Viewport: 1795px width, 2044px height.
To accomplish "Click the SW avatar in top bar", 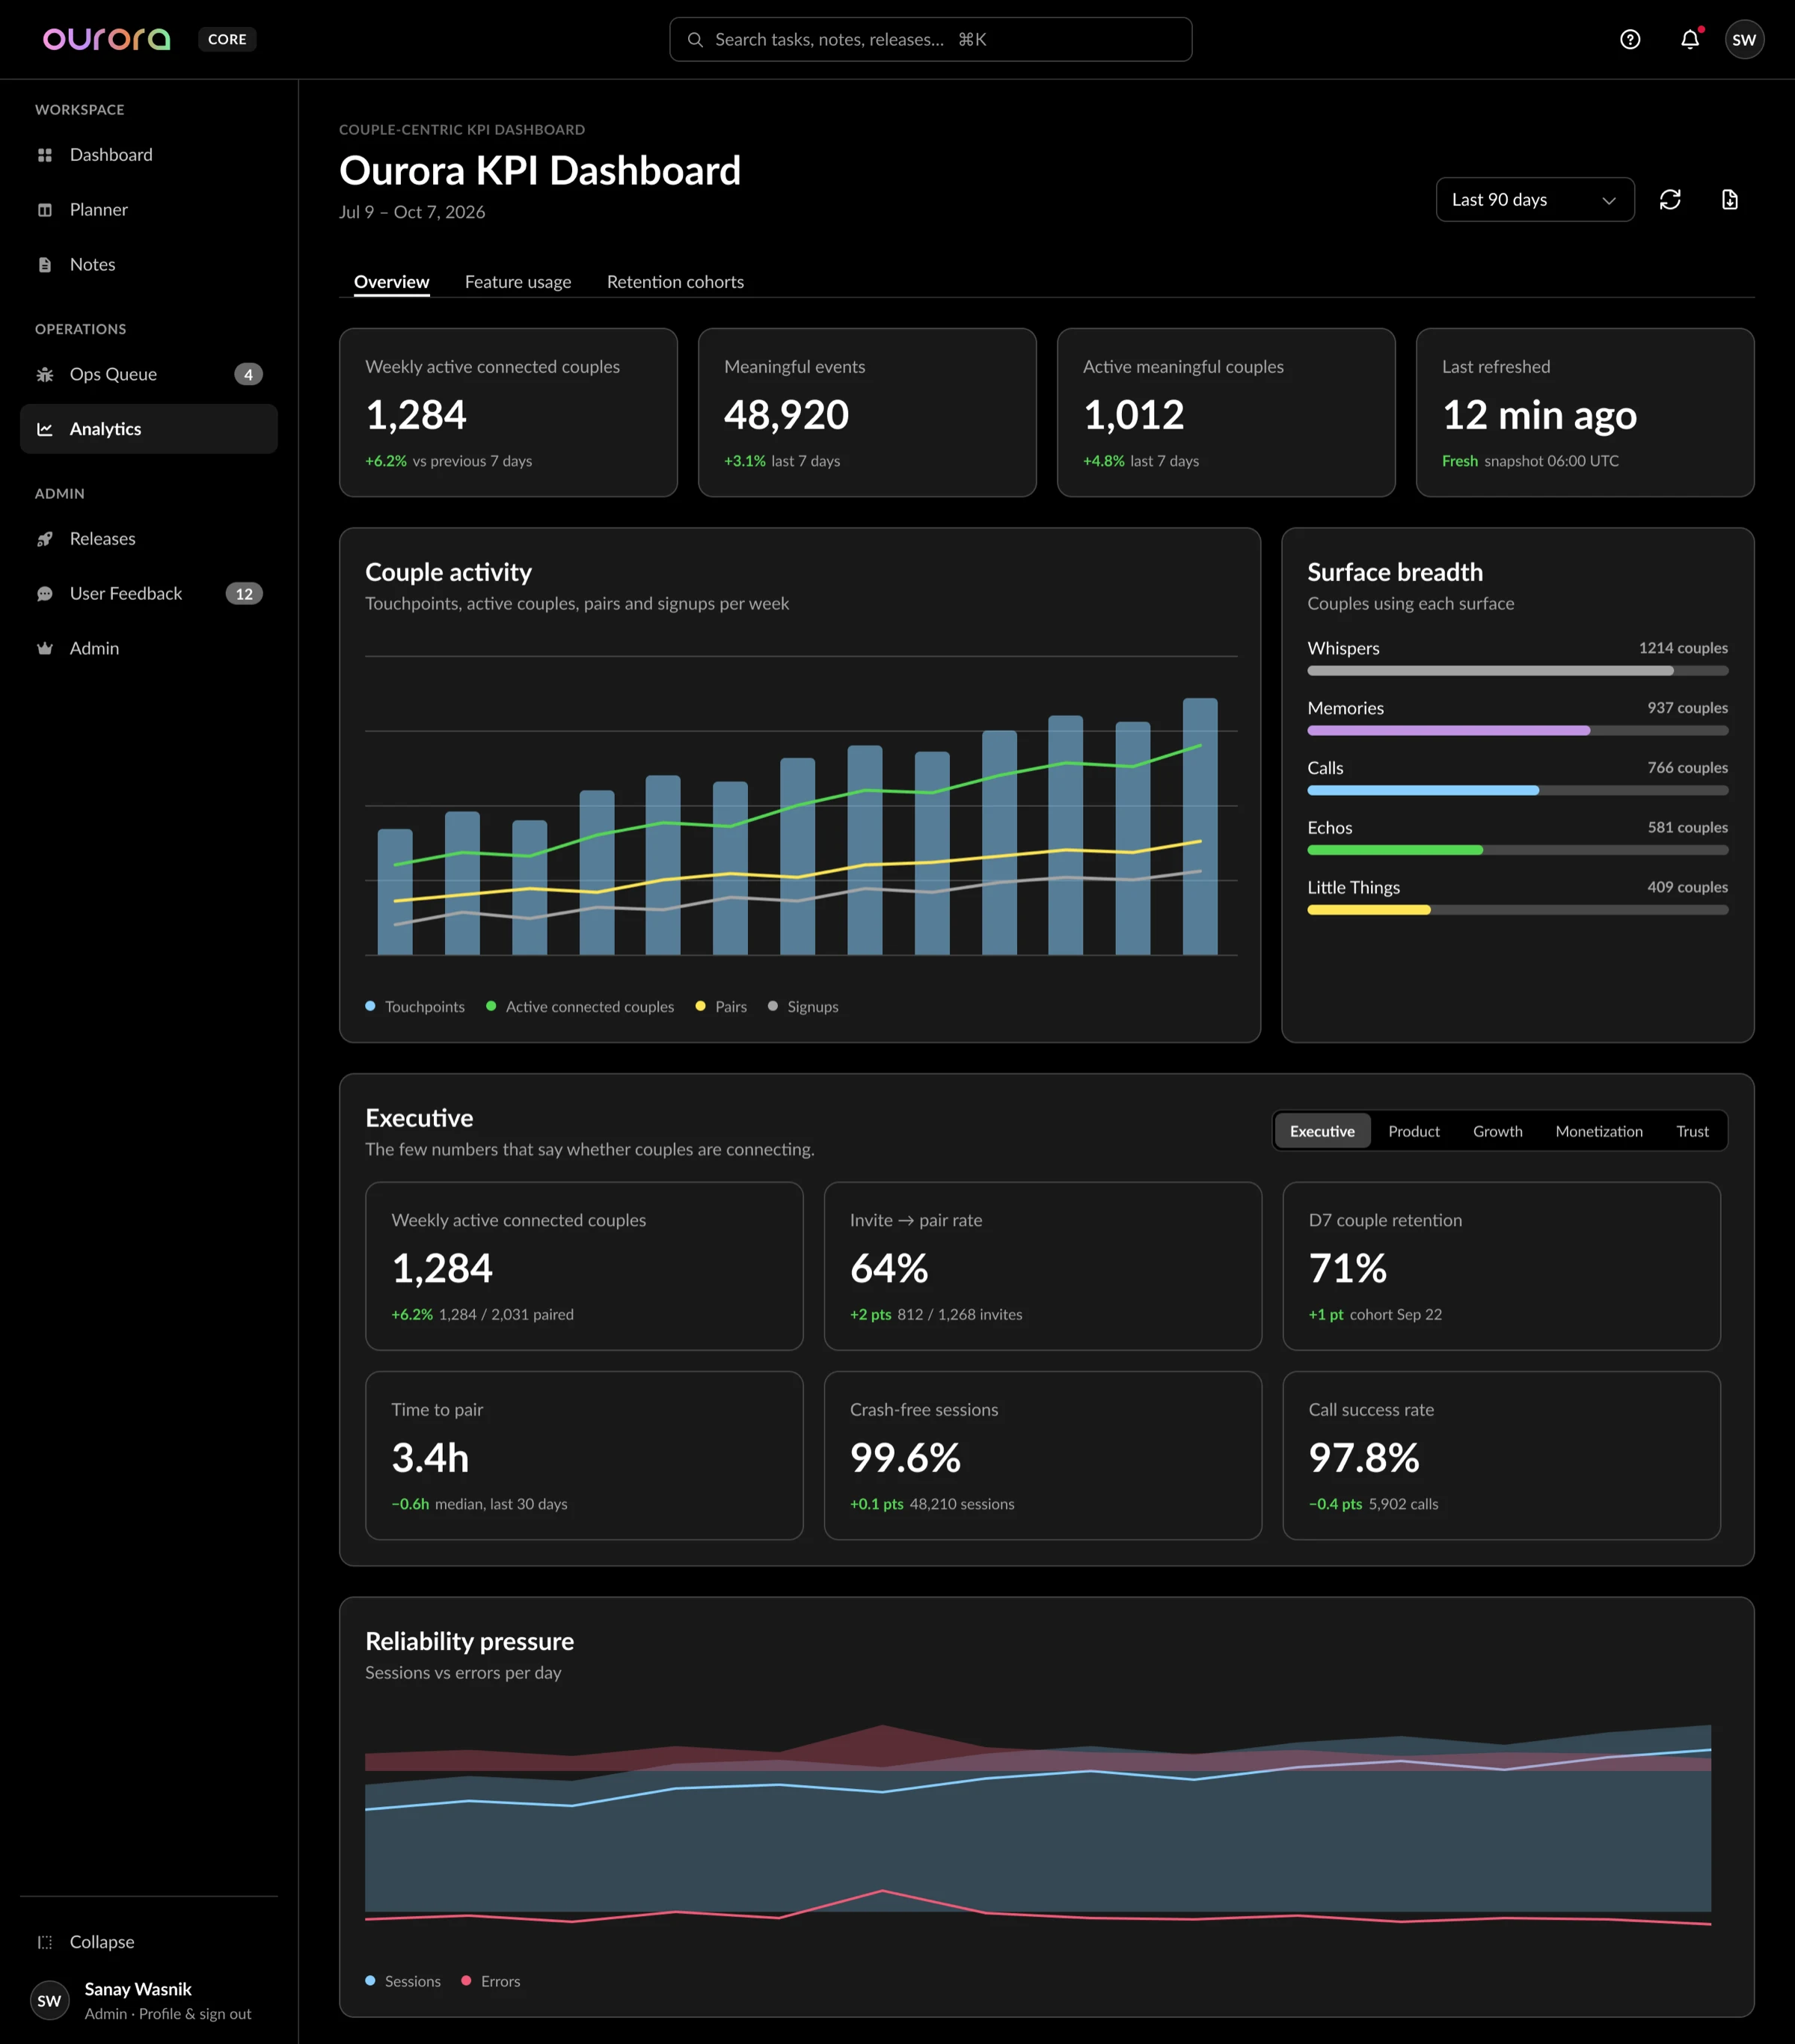I will [1744, 39].
